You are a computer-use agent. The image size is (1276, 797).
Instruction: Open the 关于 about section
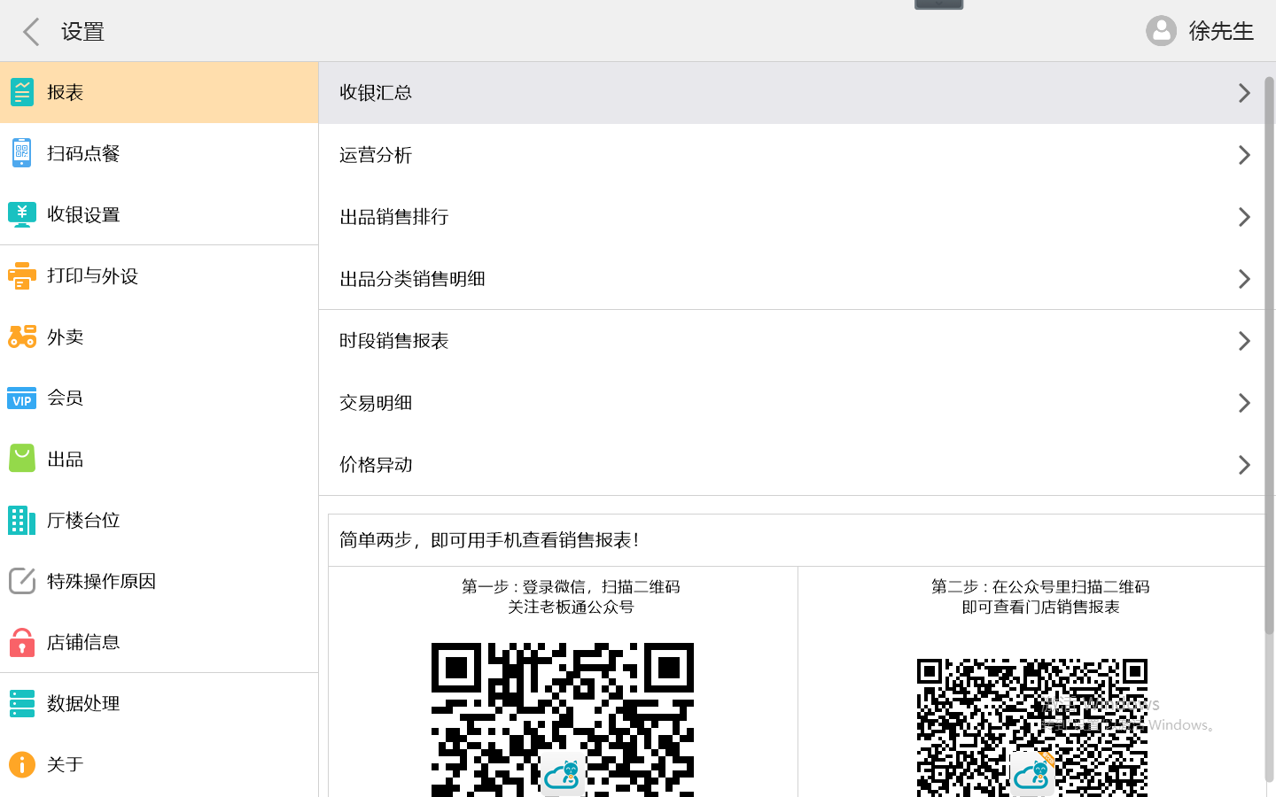159,764
